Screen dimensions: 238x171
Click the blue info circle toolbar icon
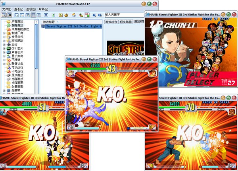pyautogui.click(x=94, y=15)
